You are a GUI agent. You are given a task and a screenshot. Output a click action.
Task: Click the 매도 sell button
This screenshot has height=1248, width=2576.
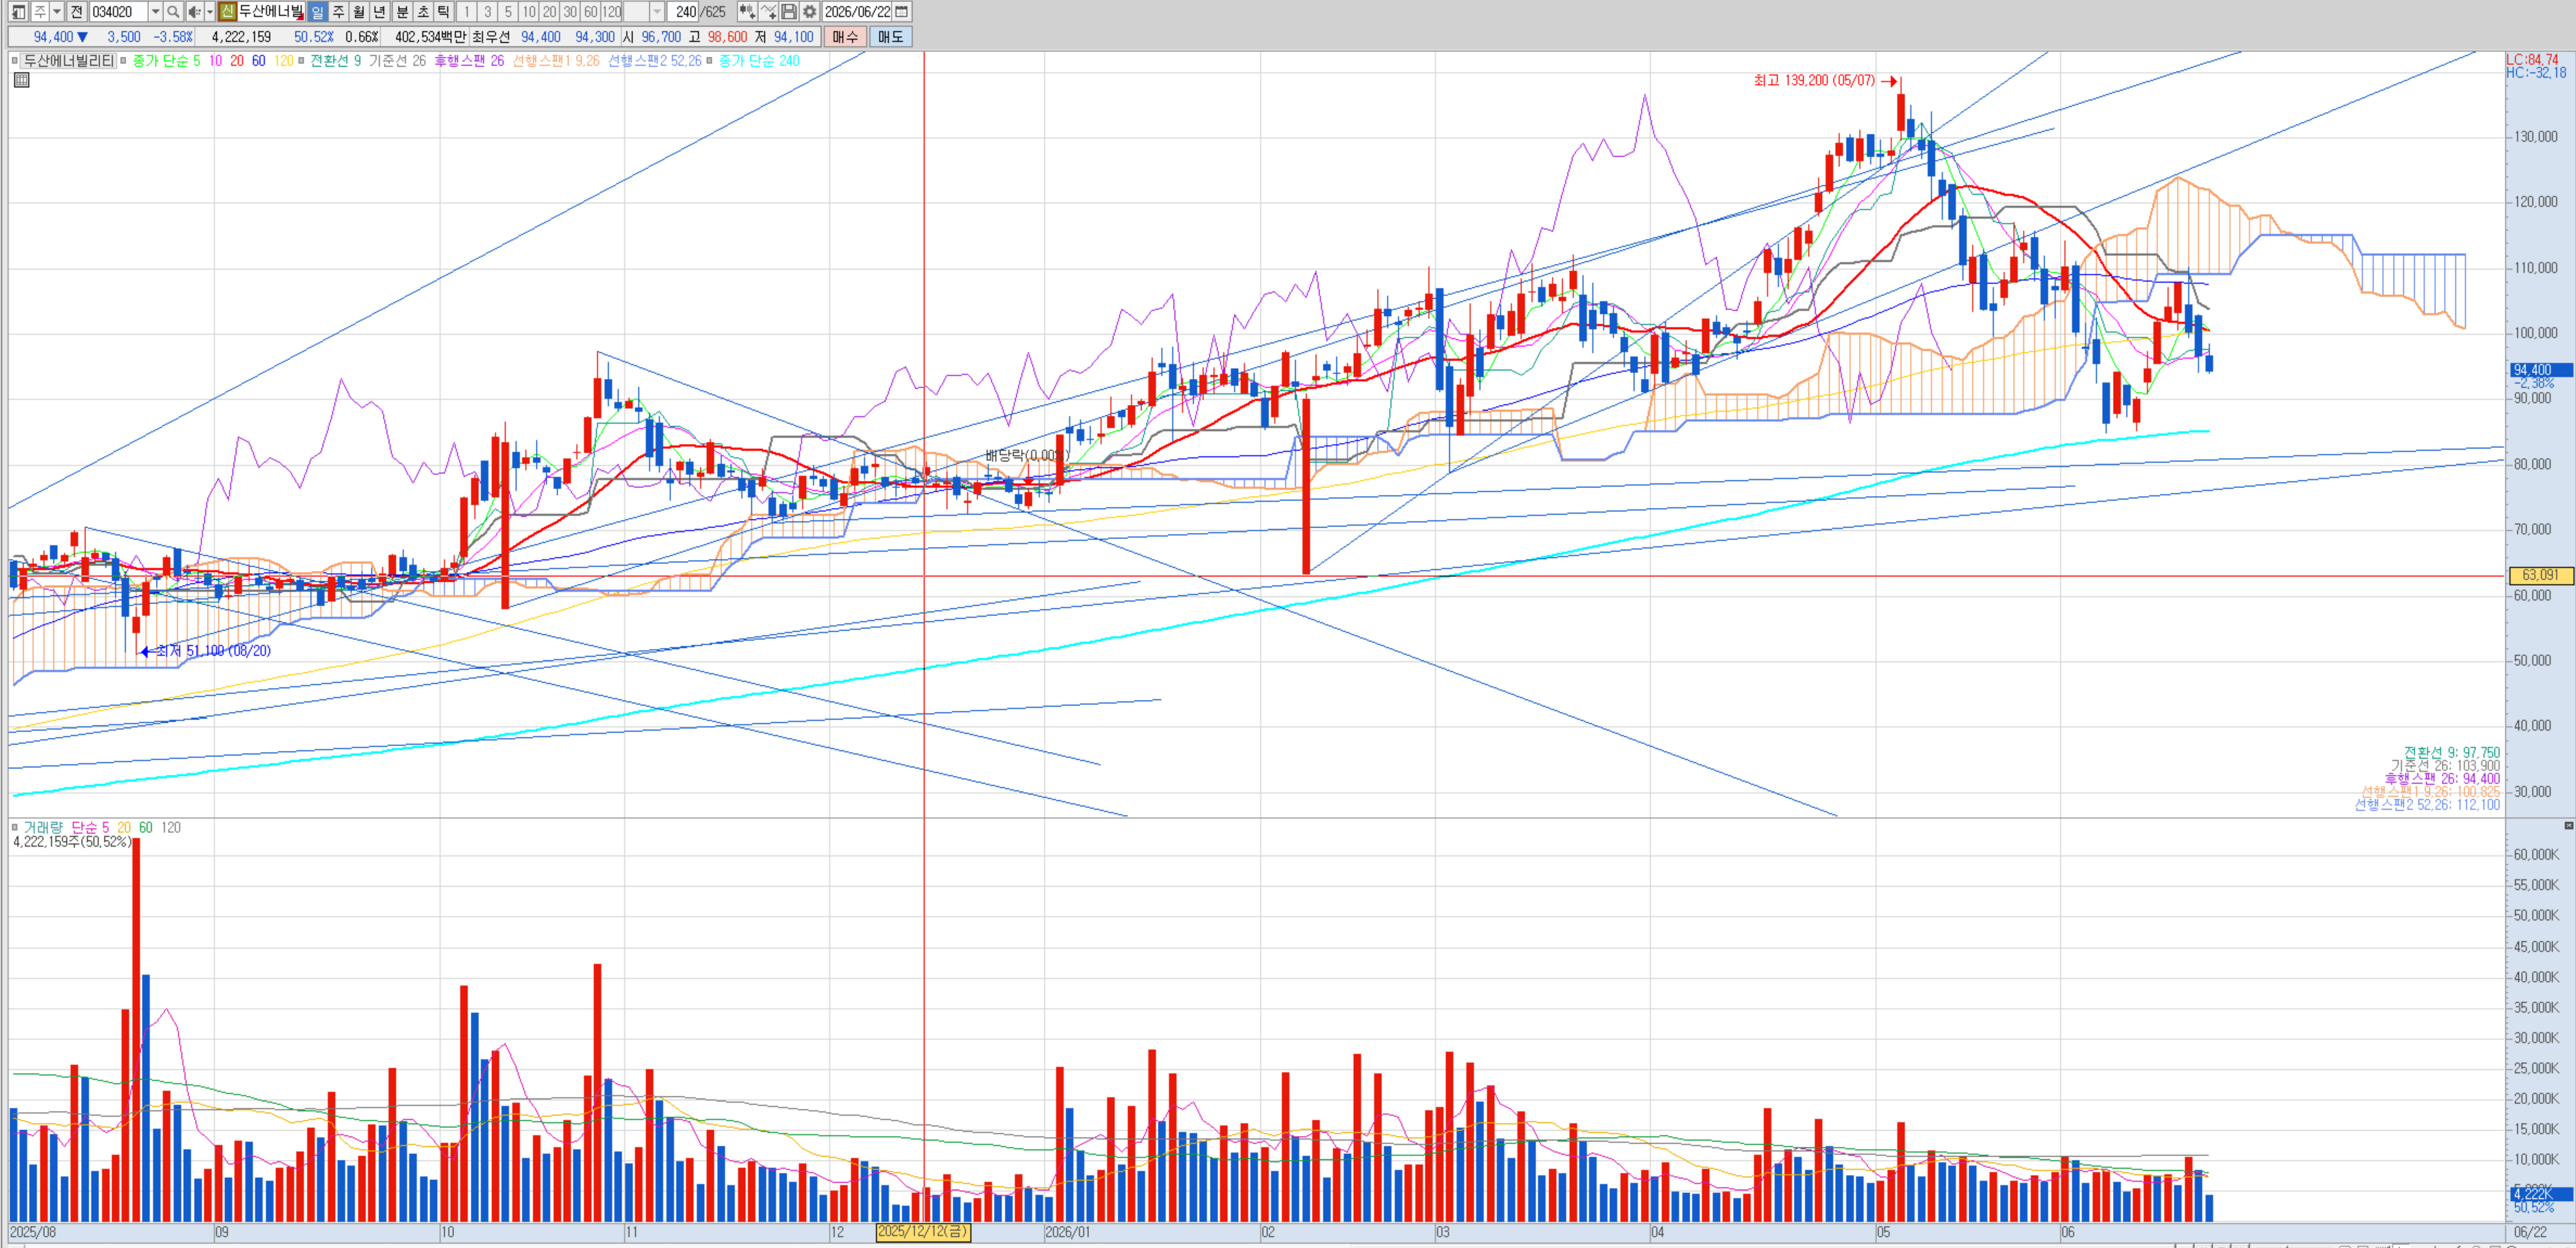(890, 37)
